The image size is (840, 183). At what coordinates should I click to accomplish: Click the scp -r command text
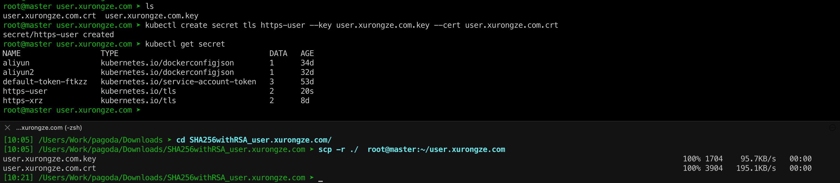pyautogui.click(x=411, y=149)
